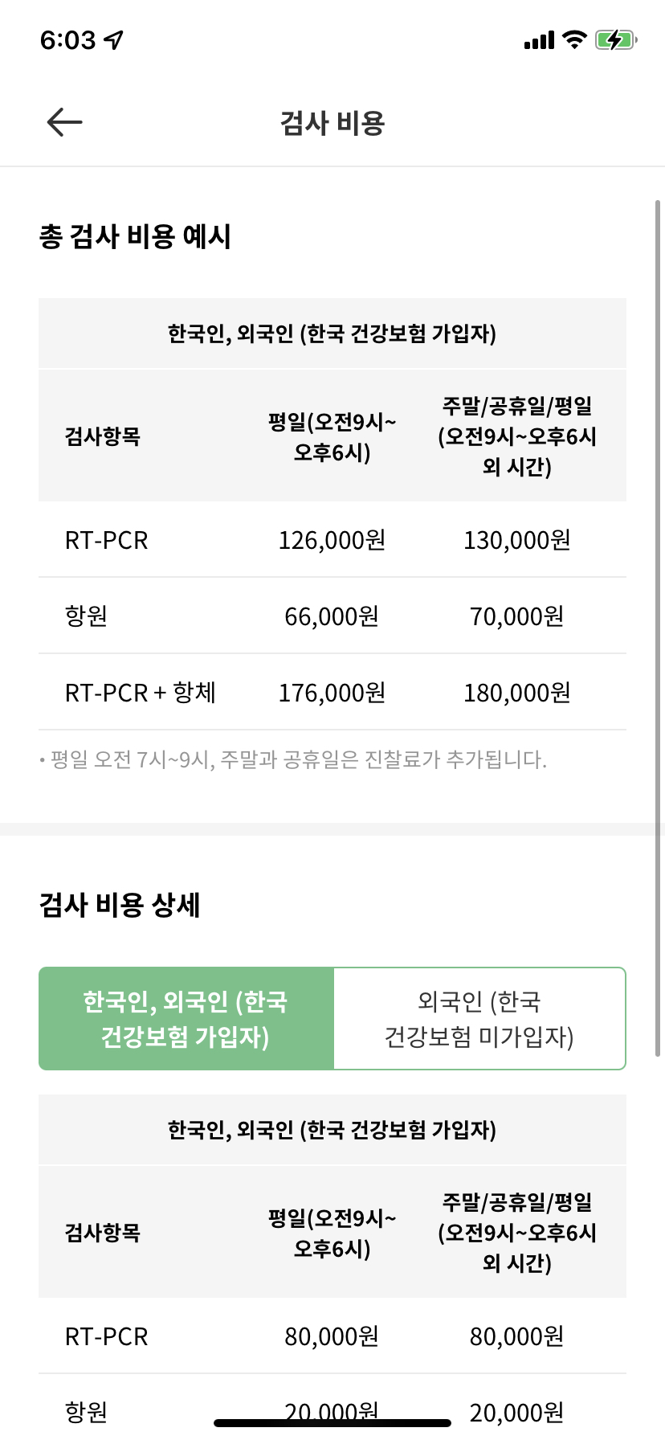Tap the 검사 비용 상세 heading
The image size is (665, 1440).
[120, 905]
